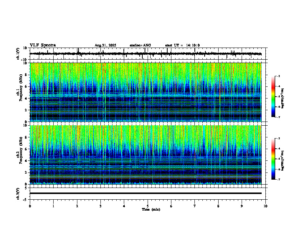The image size is (299, 231).
Task: Click the 6 kHz tick on ch.1 spectrogram
Action: tap(26, 87)
